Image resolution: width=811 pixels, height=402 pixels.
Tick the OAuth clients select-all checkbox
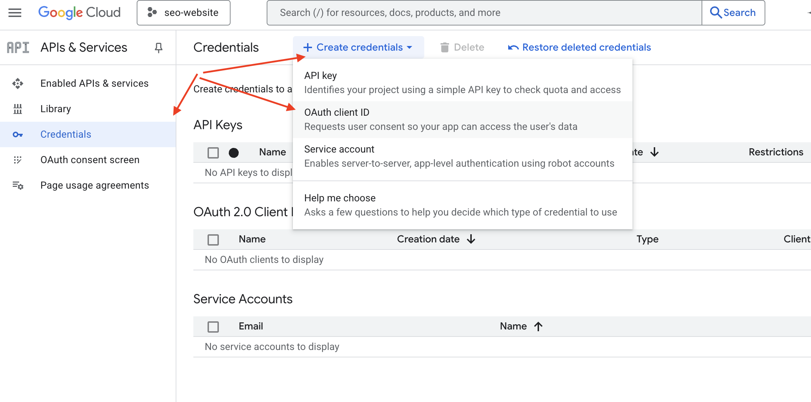(213, 240)
